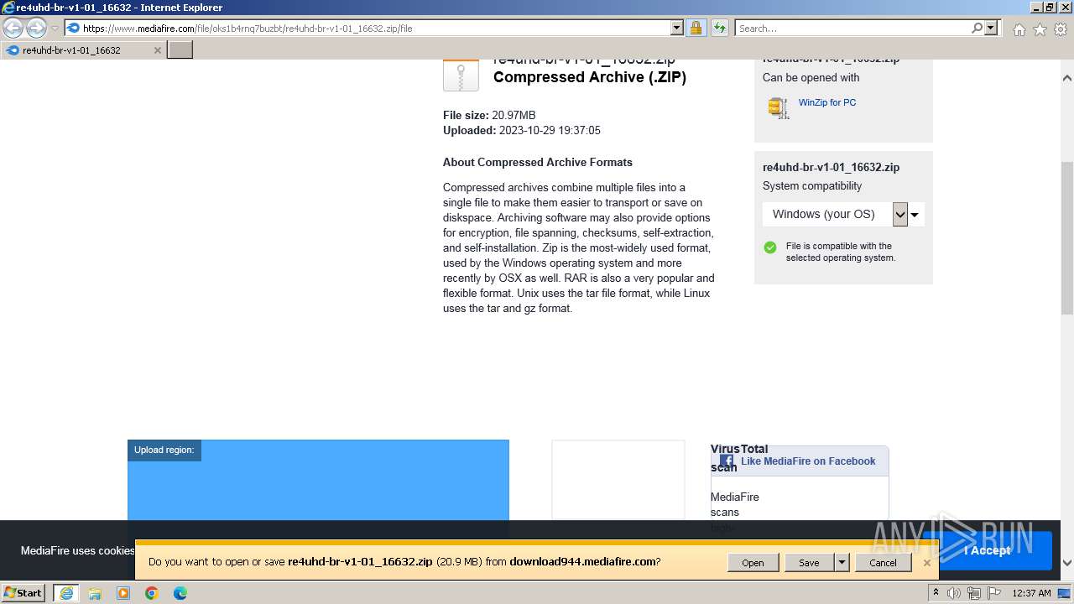Click the Facebook logo icon
This screenshot has width=1074, height=604.
tap(727, 461)
